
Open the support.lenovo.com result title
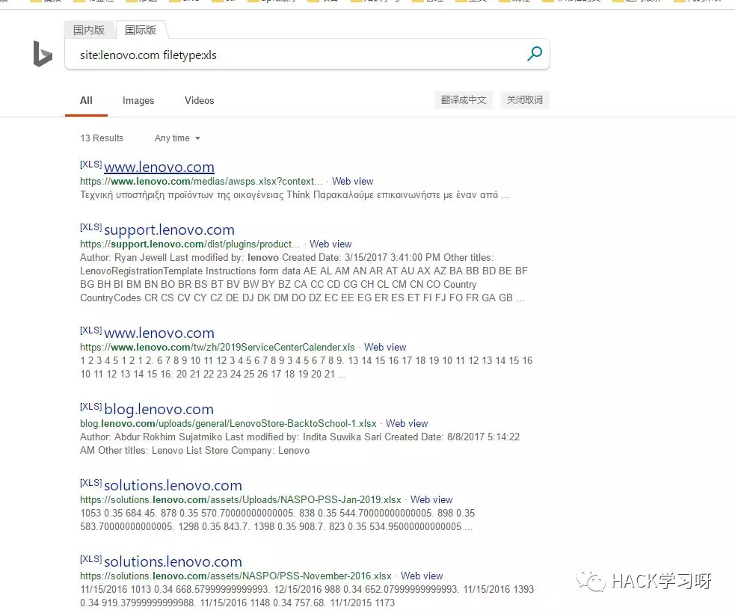point(169,230)
